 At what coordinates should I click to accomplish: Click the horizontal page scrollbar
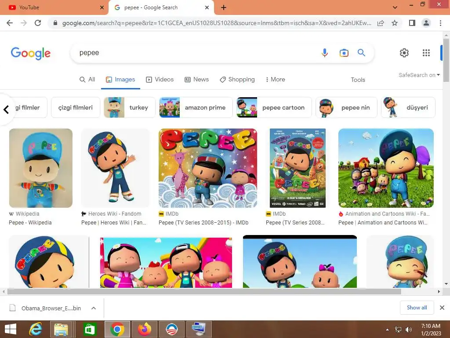coord(204,291)
